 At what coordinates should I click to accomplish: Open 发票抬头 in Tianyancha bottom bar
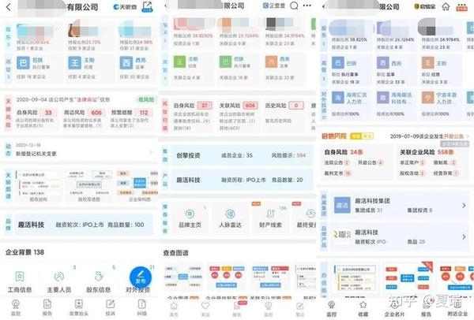point(79,307)
